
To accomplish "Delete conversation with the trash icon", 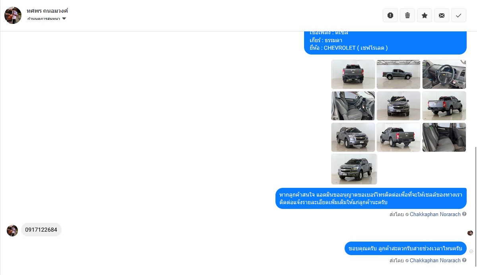I will point(407,15).
